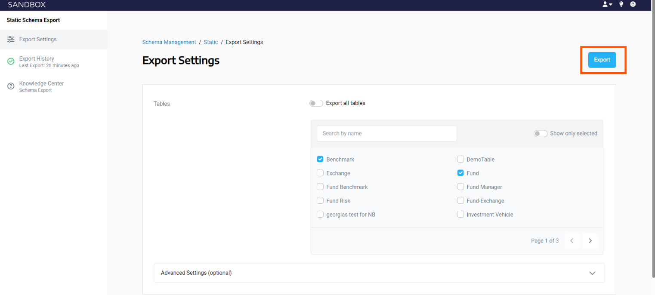Expand Advanced Settings section

(592, 273)
